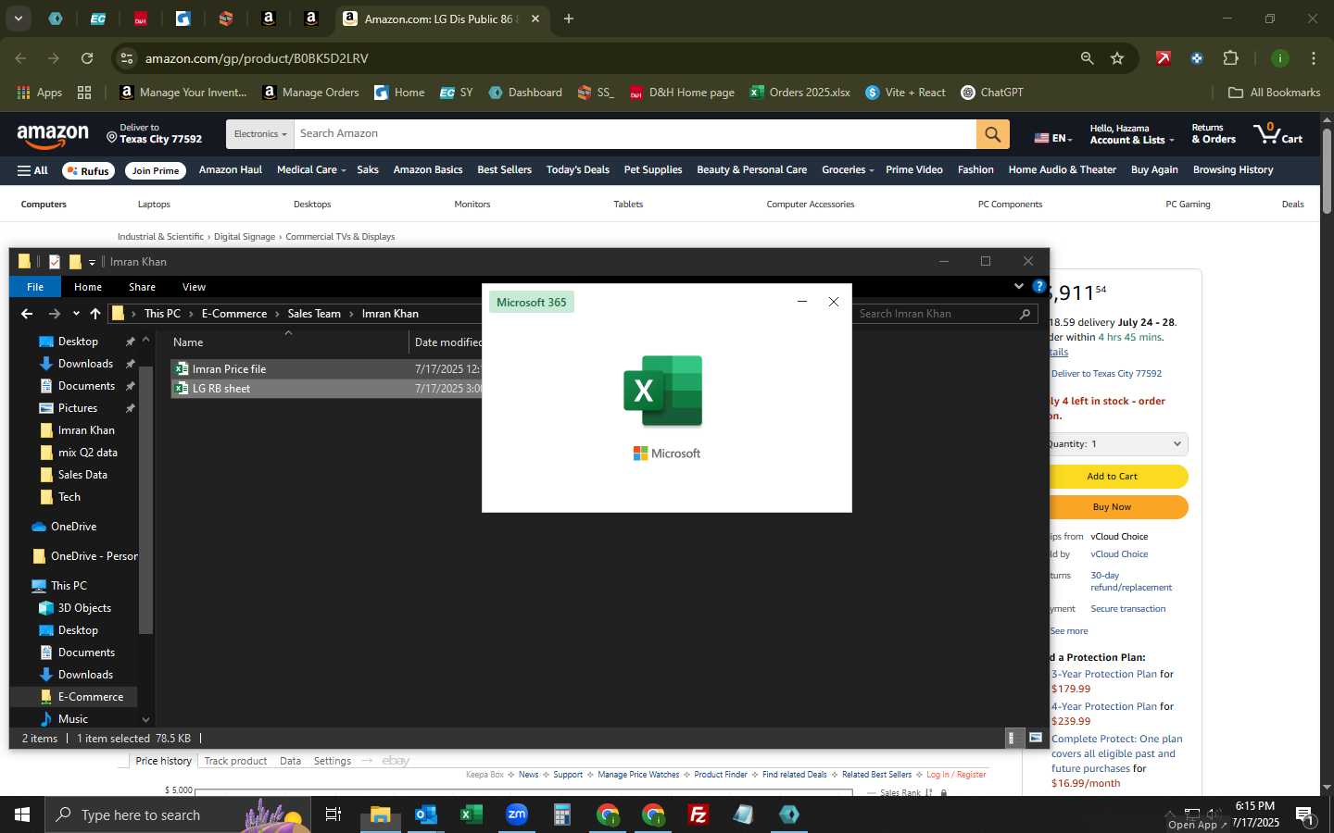Screen dimensions: 1334x833
Task: Open the All Bookmarks folder
Action: click(1274, 93)
